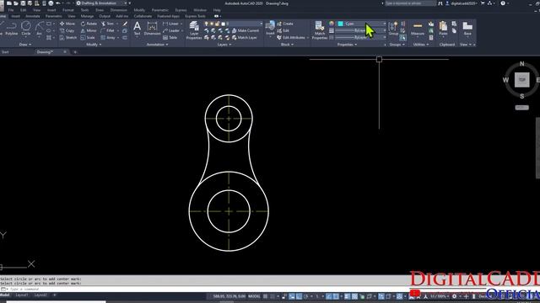Open the Dimension menu

pos(118,10)
